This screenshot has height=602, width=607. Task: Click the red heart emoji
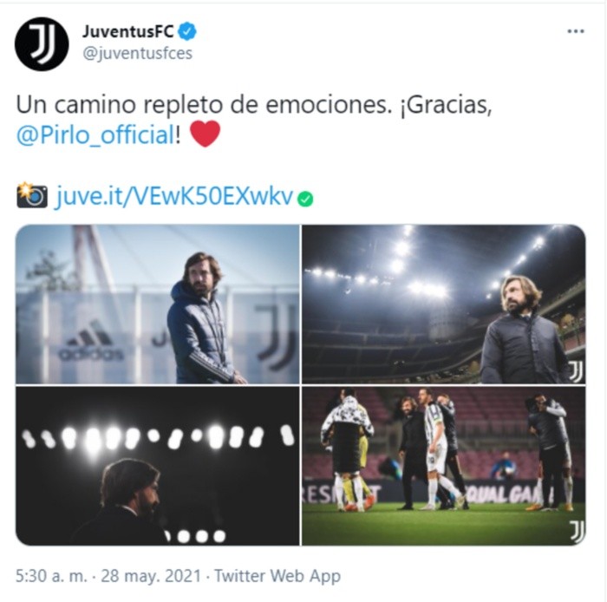pos(206,134)
